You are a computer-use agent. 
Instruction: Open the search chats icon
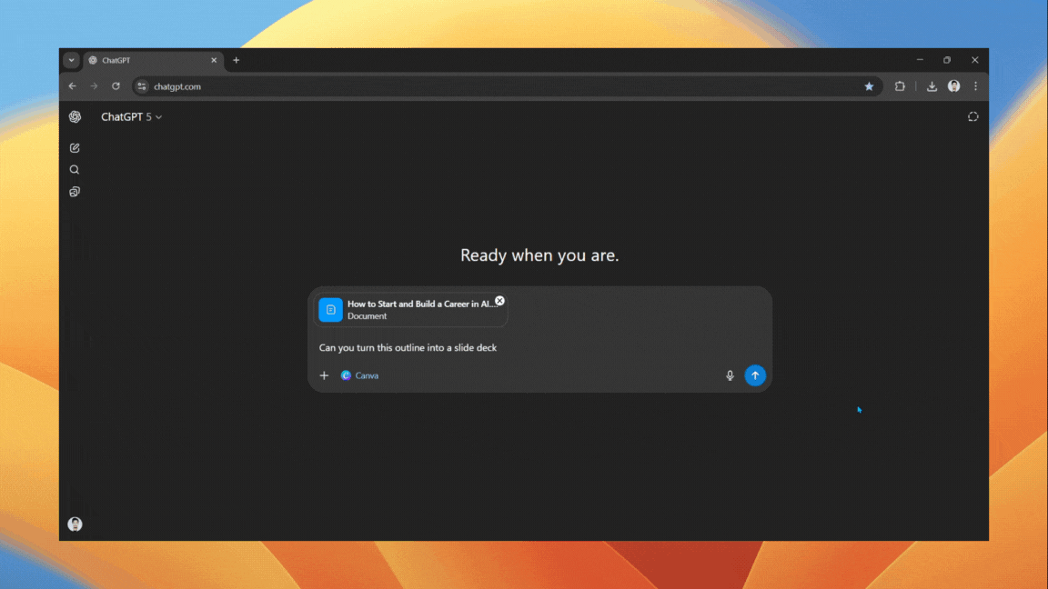tap(74, 169)
